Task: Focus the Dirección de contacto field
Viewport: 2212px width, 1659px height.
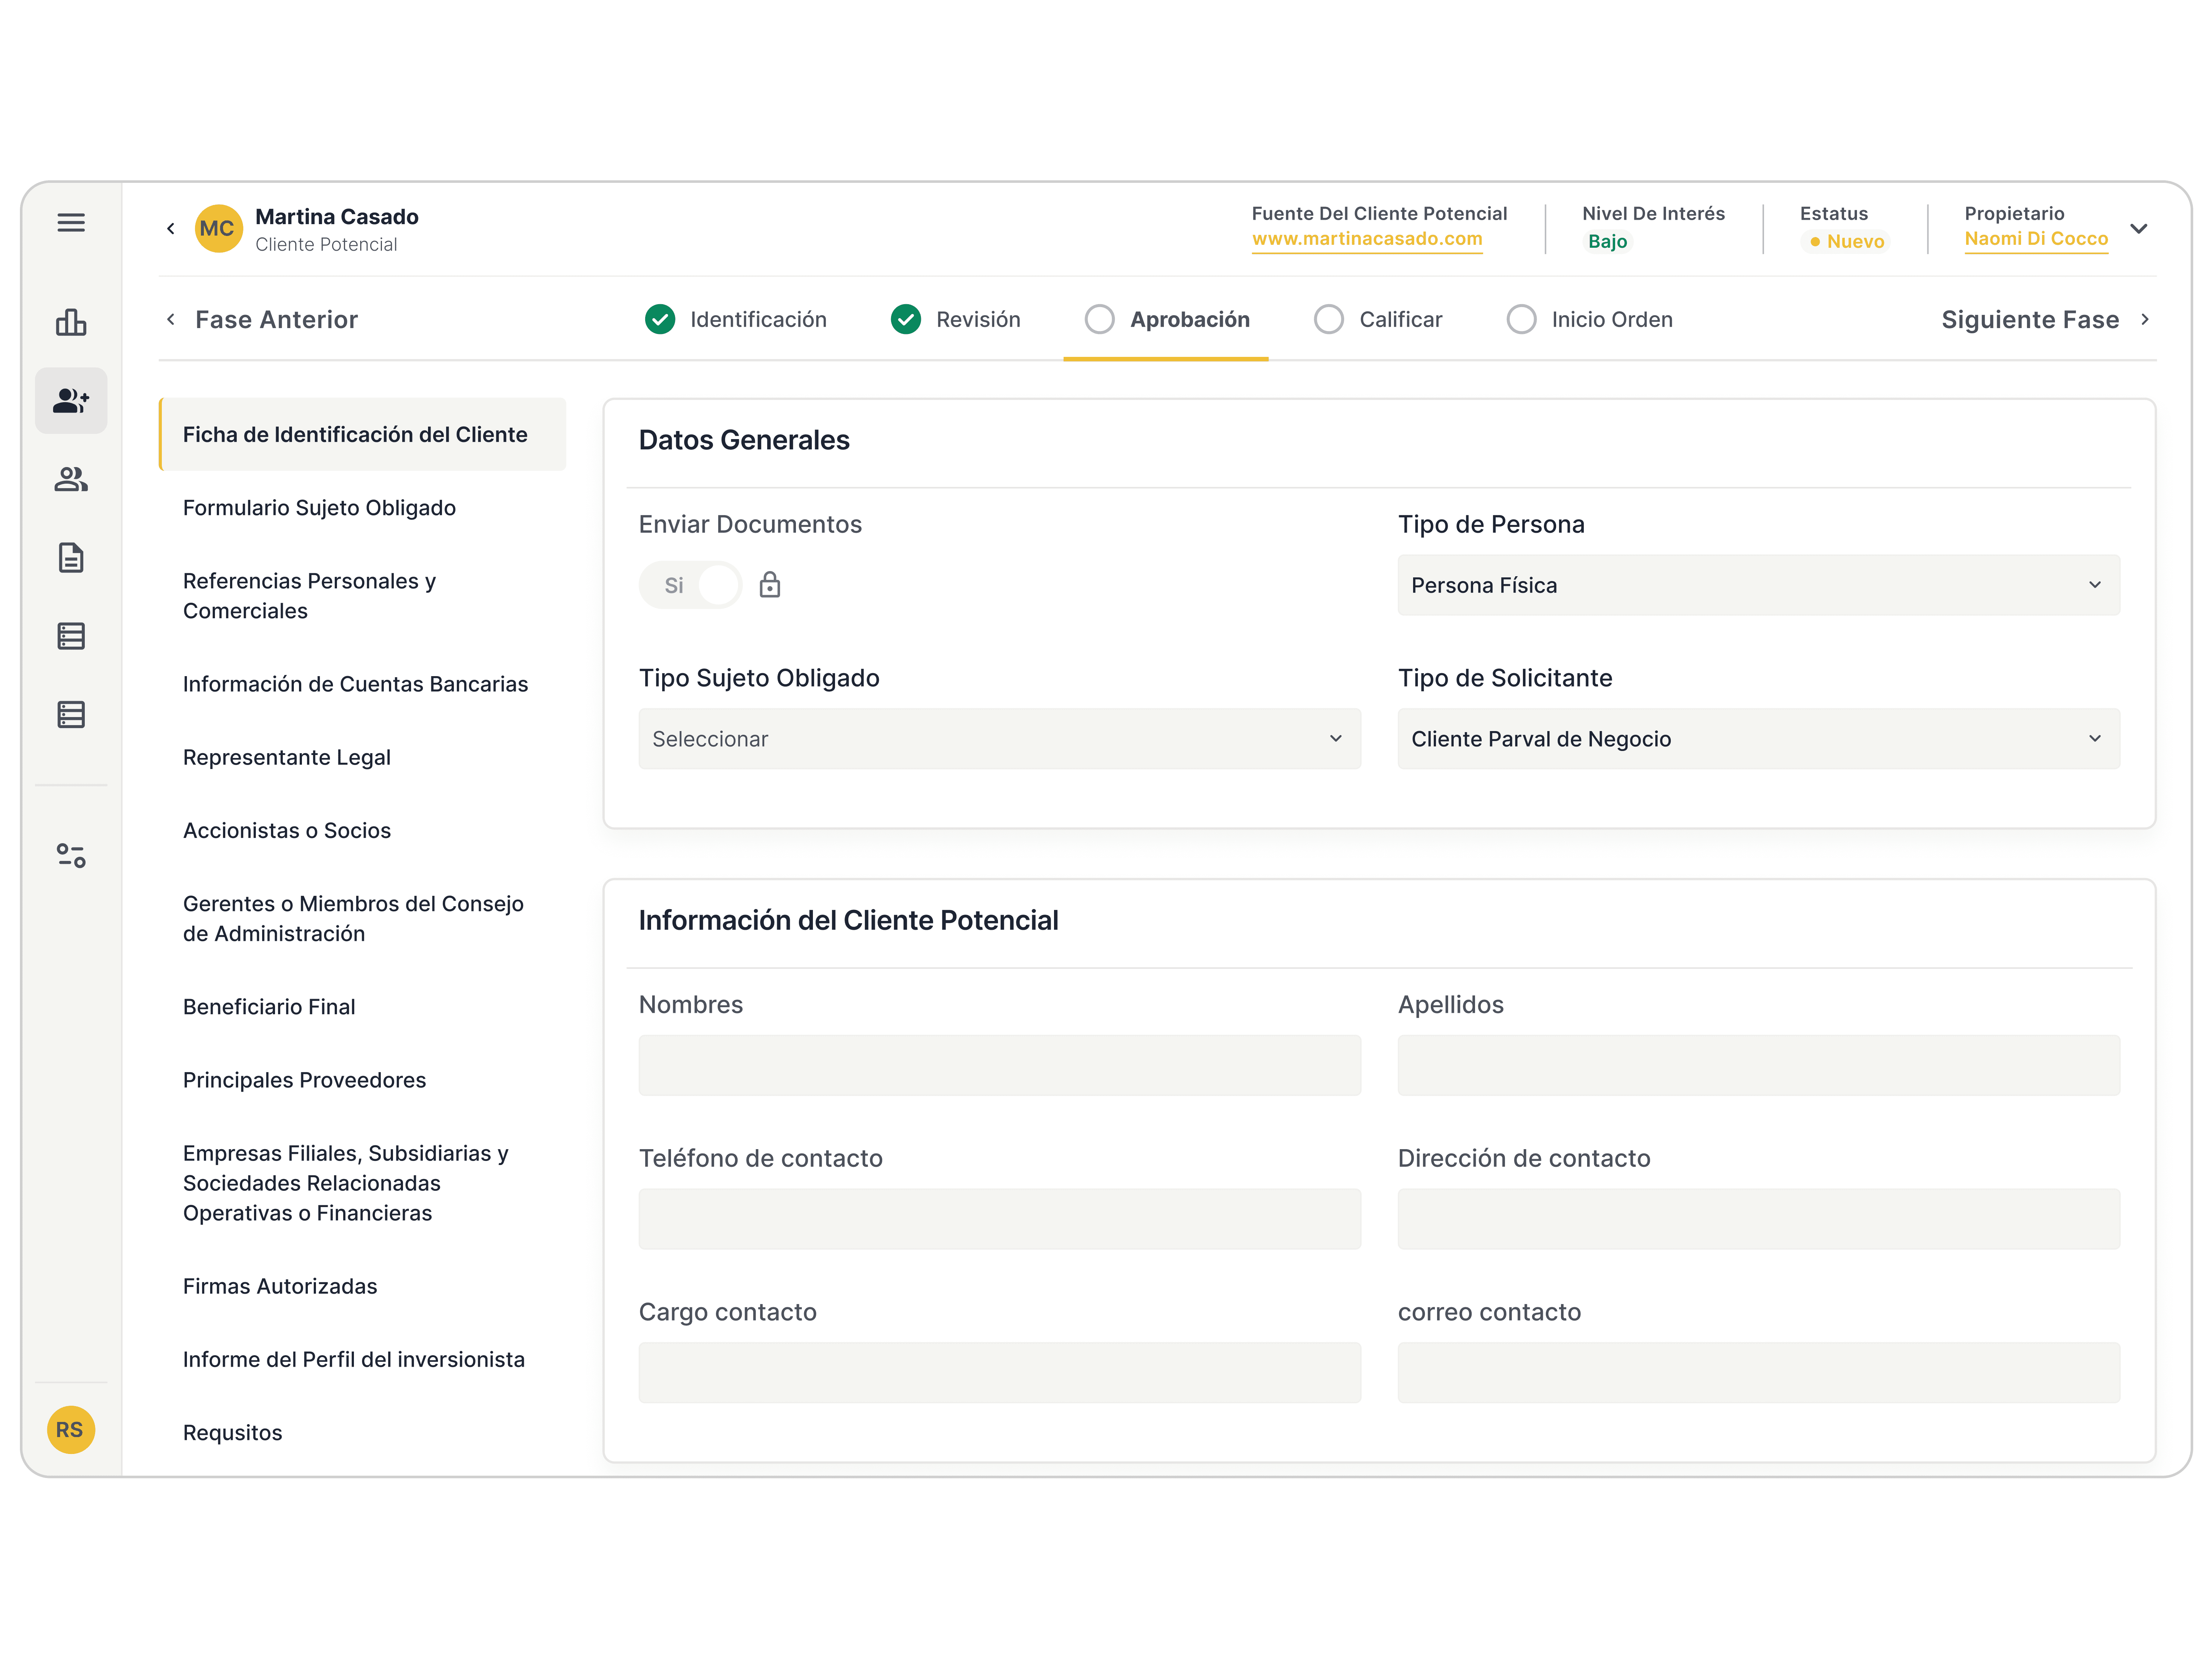Action: [x=1758, y=1219]
